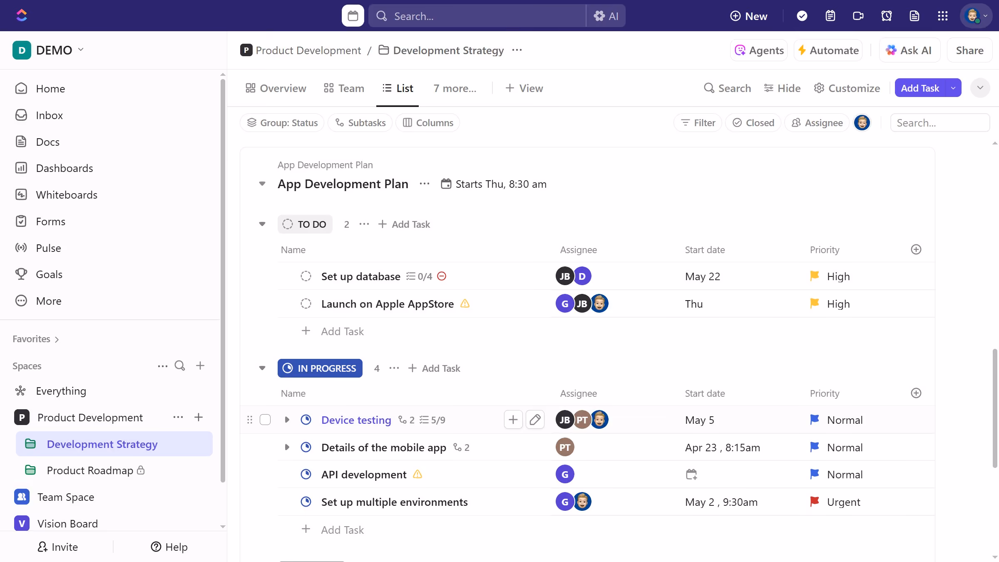999x562 pixels.
Task: Search spaces using magnifier icon
Action: click(180, 366)
